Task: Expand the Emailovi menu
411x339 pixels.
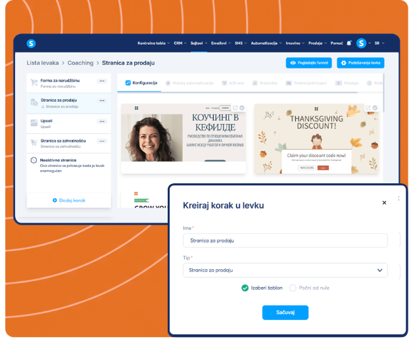Action: coord(221,43)
